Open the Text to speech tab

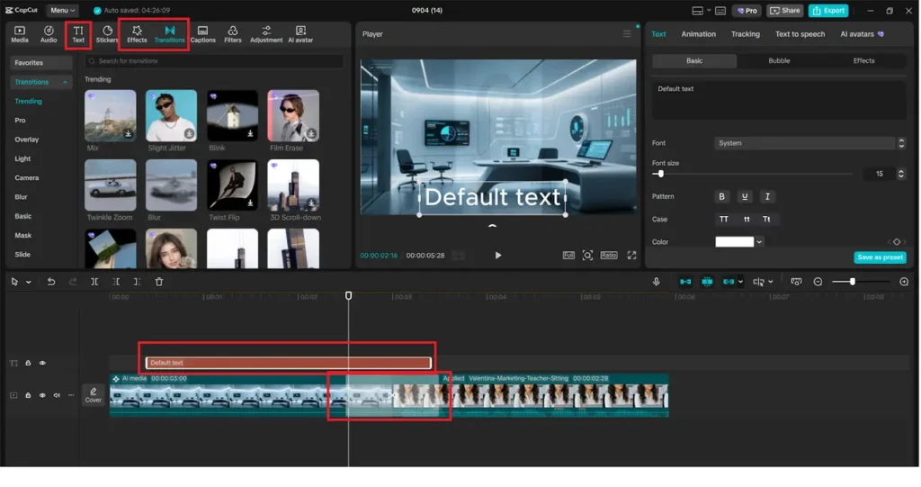pos(800,34)
